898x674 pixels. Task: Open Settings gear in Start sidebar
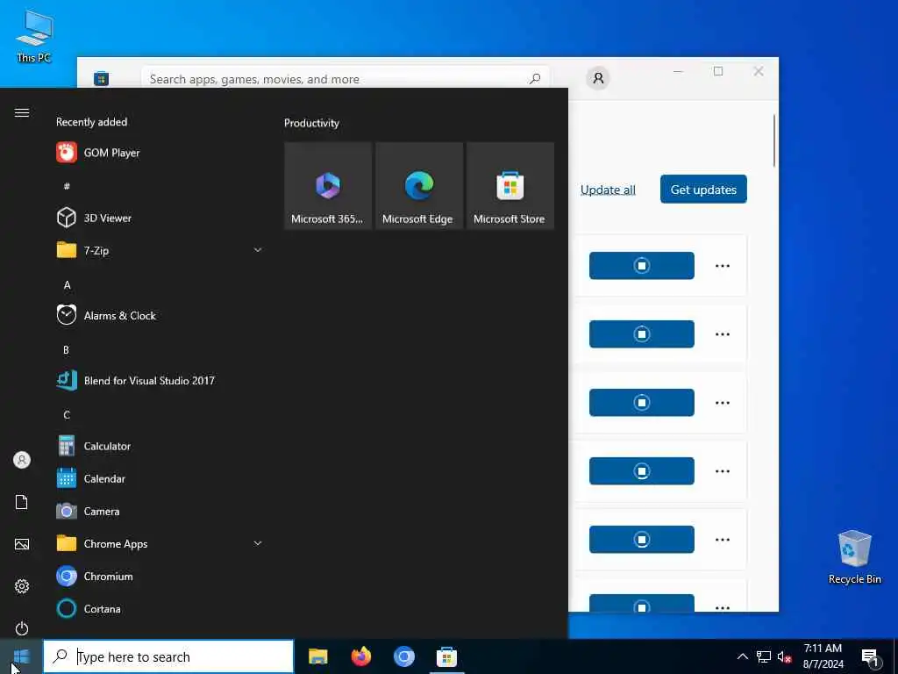pos(22,586)
